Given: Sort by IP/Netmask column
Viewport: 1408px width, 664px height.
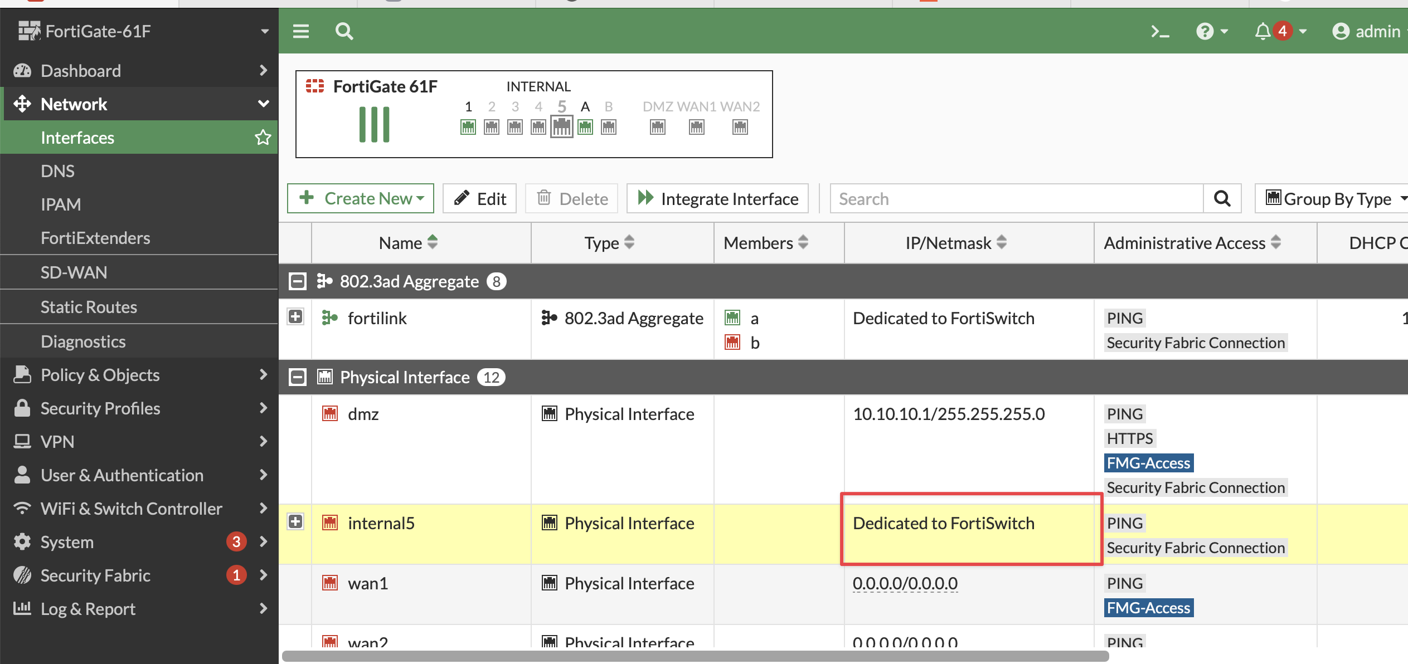Looking at the screenshot, I should 969,243.
